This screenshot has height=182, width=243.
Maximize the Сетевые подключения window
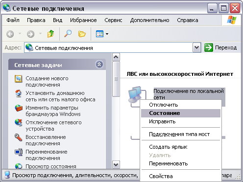(223, 8)
